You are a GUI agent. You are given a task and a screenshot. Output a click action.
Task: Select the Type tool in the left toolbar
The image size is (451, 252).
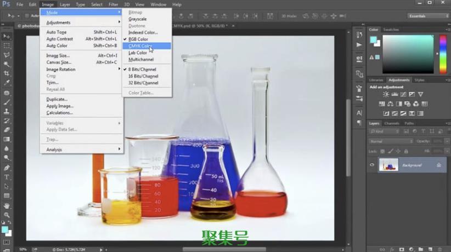coord(7,177)
